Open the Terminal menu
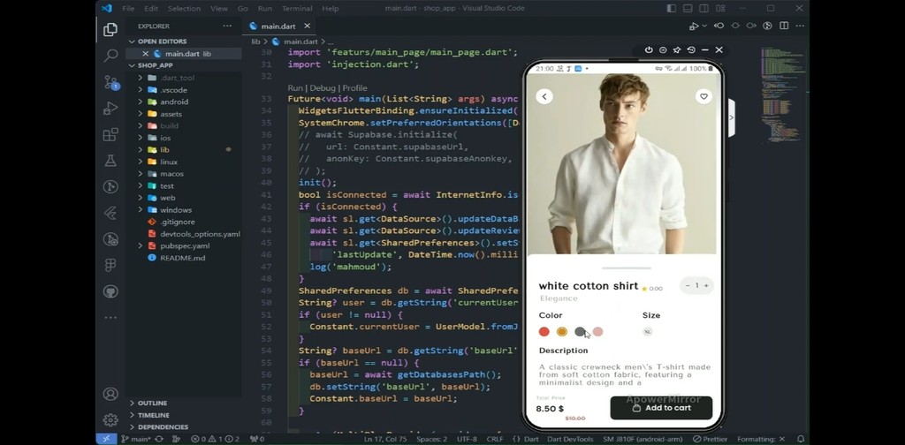The height and width of the screenshot is (445, 905). click(296, 9)
